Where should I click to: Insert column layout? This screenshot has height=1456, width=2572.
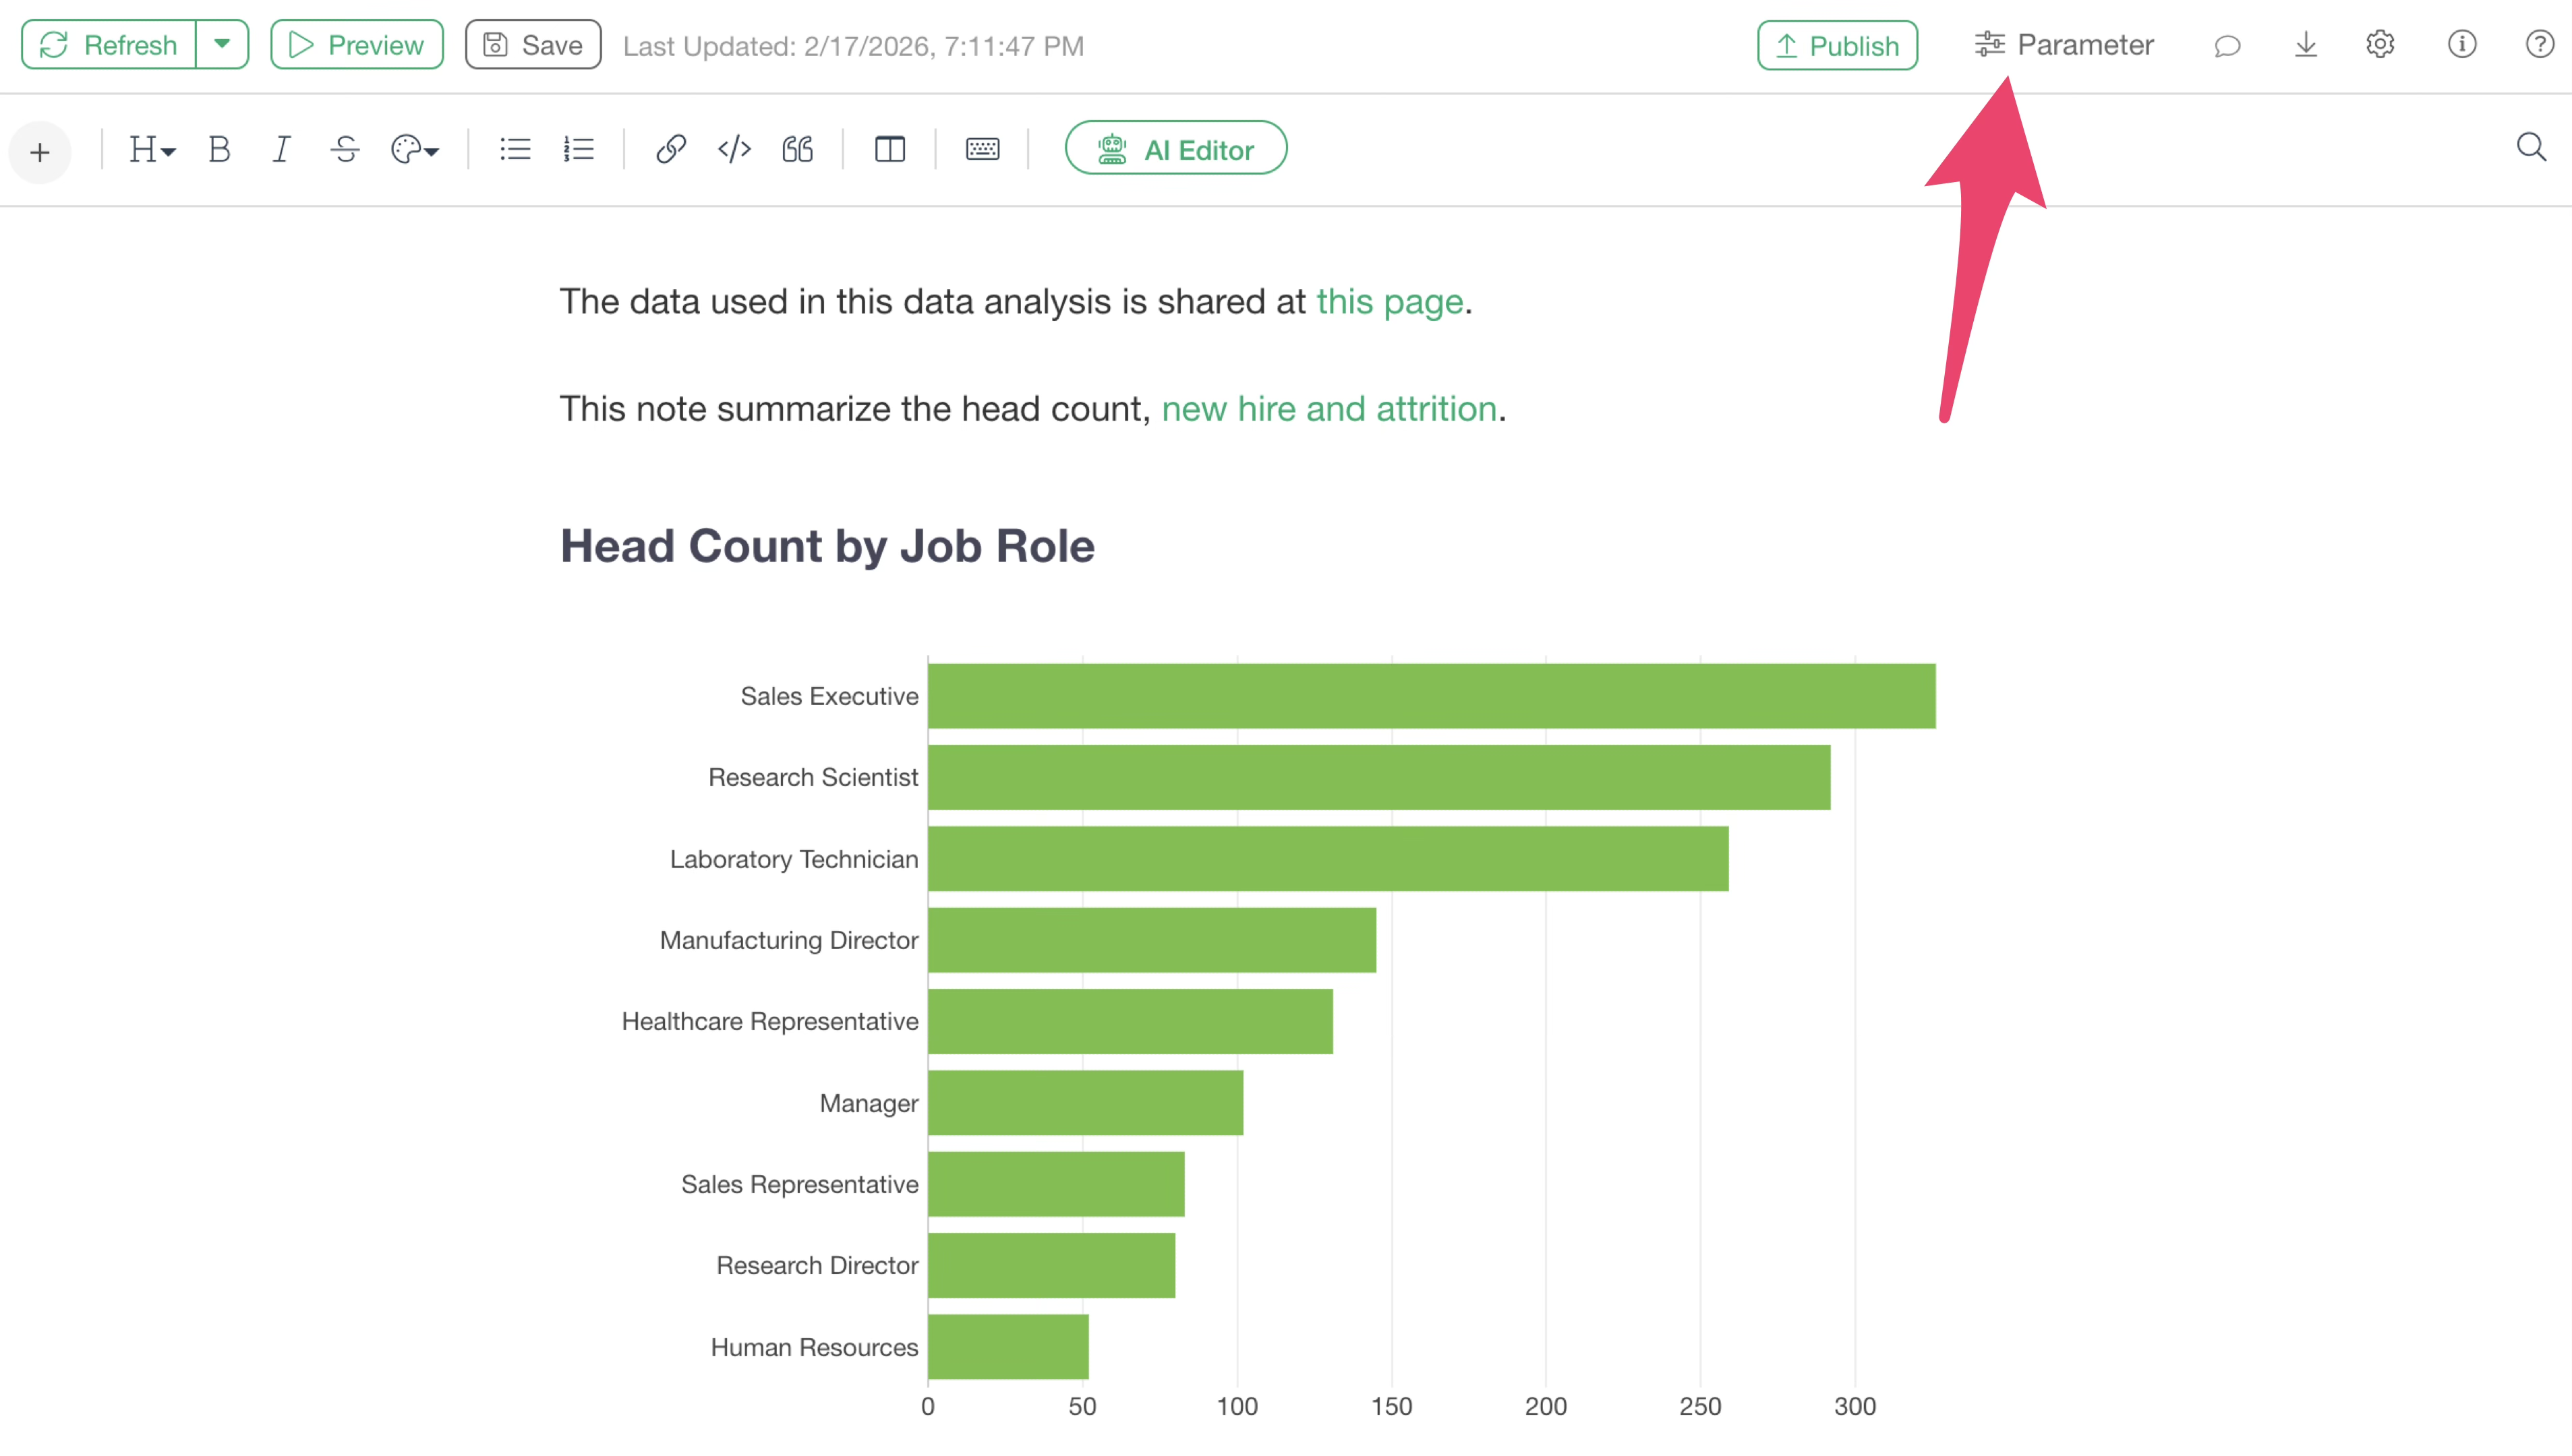coord(889,150)
